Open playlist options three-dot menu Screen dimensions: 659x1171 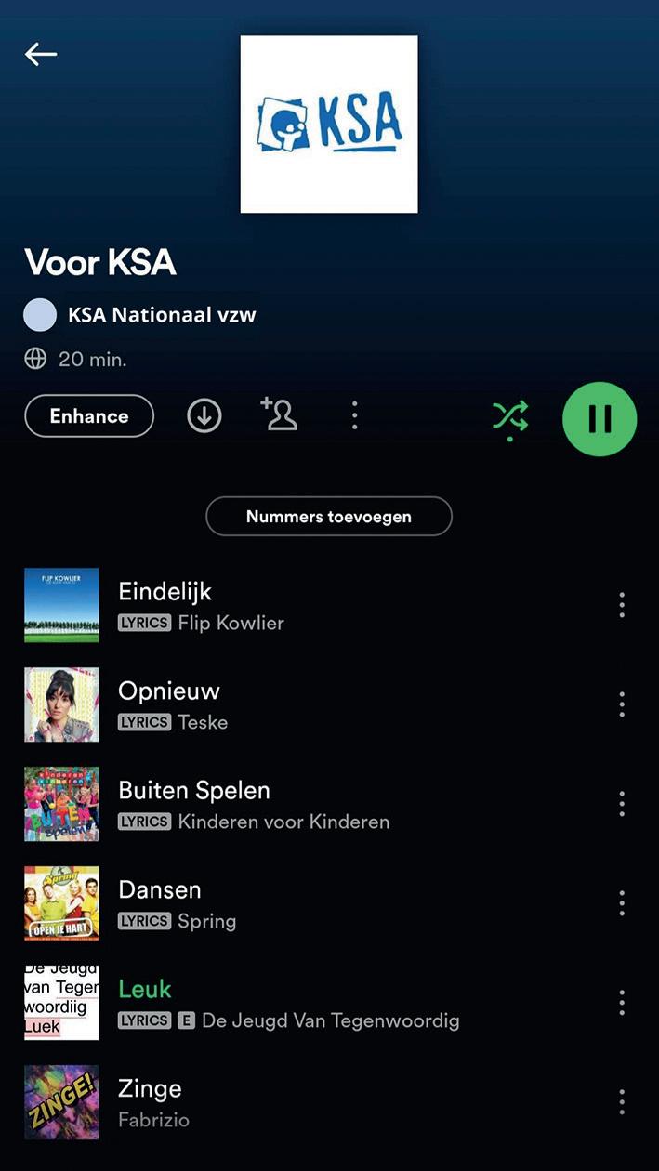point(354,415)
